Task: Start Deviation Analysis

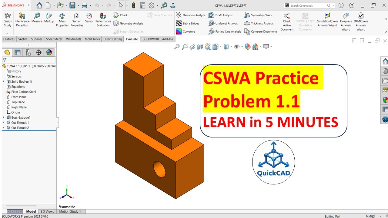Action: point(191,15)
